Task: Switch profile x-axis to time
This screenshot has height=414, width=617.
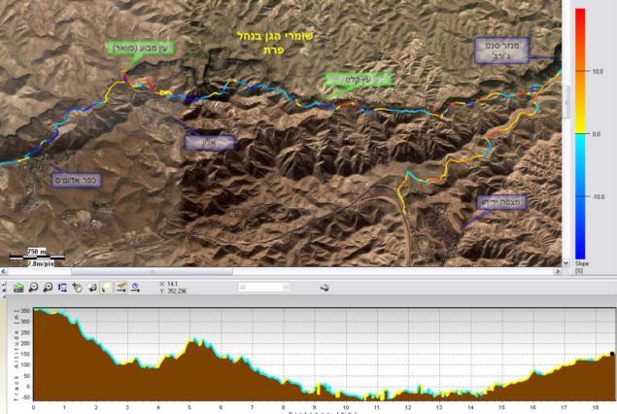Action: 135,288
